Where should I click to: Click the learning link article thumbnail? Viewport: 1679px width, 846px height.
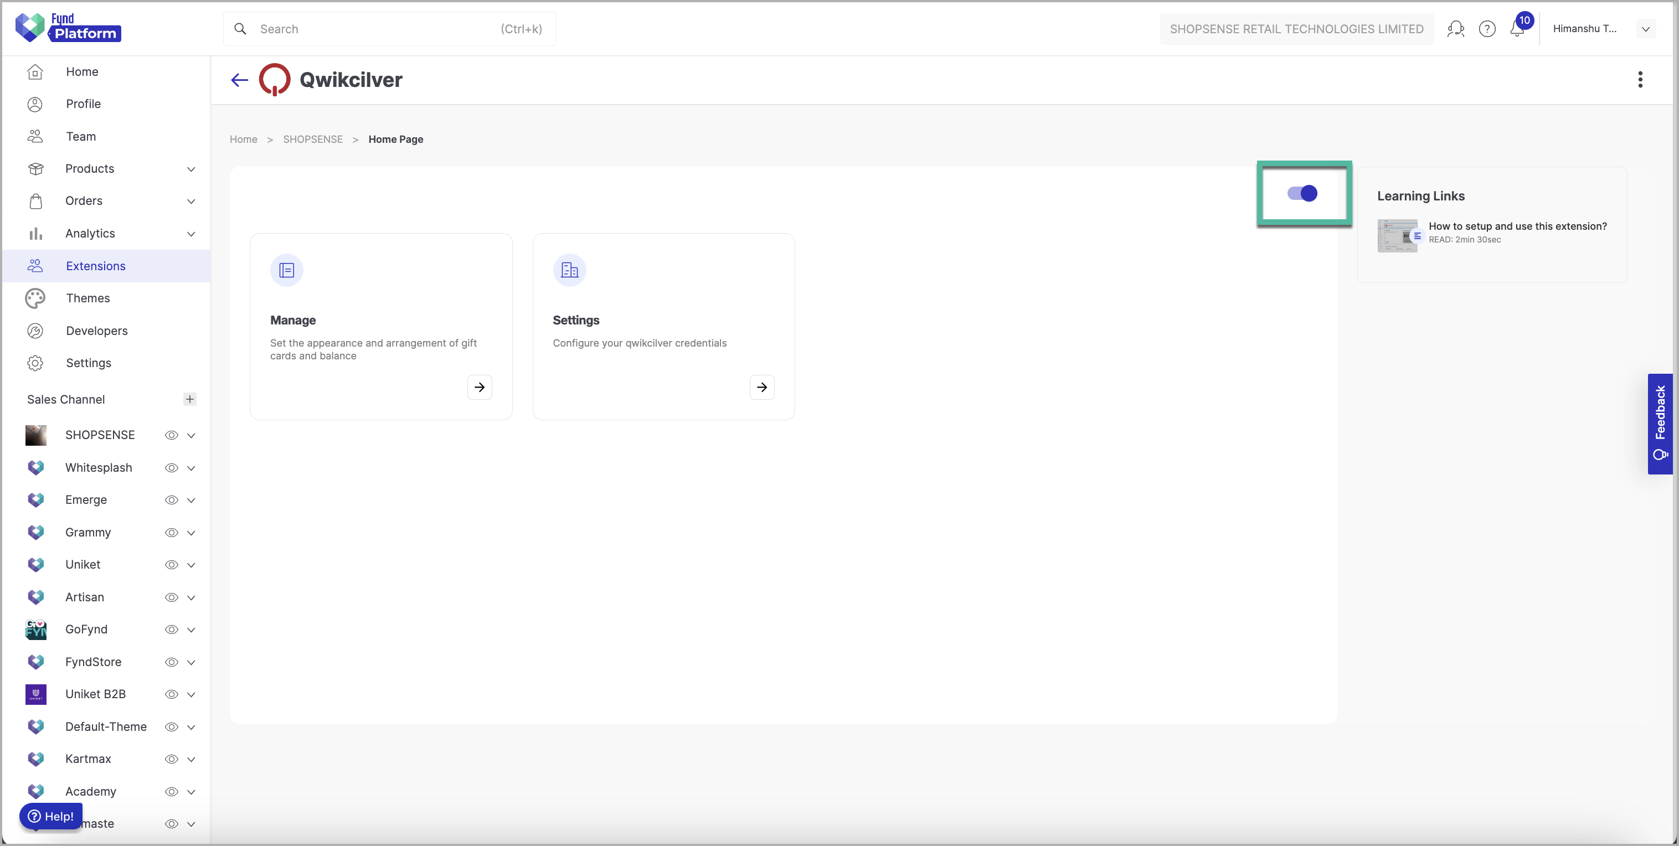pos(1398,235)
